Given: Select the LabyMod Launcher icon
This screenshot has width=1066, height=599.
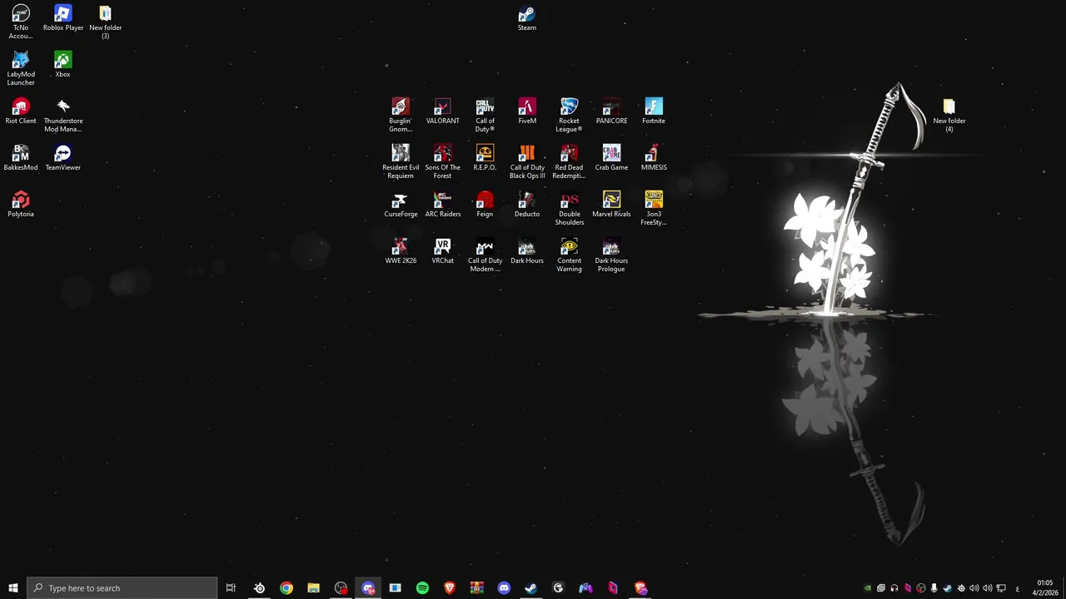Looking at the screenshot, I should pyautogui.click(x=21, y=69).
